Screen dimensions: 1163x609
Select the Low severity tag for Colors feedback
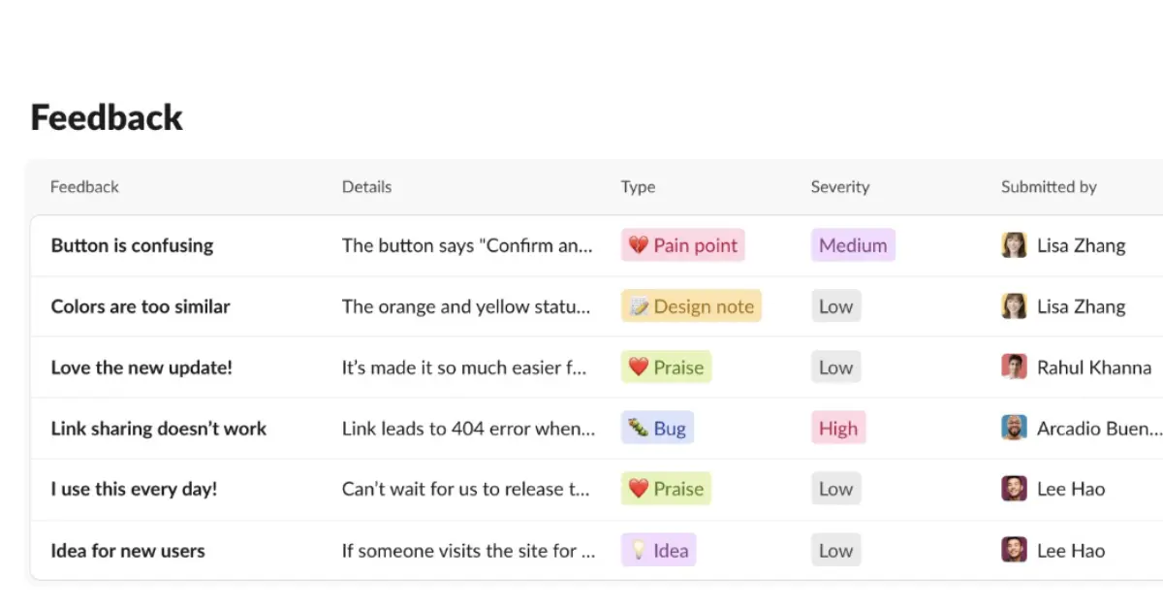click(x=835, y=305)
